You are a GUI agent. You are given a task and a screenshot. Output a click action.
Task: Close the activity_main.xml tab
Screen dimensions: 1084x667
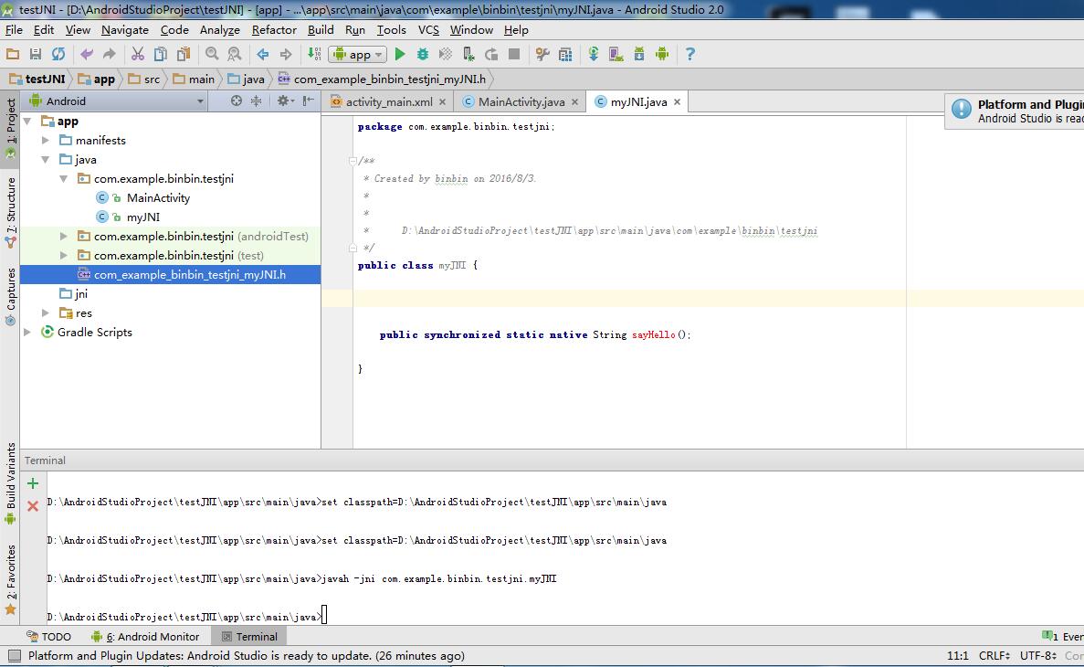(442, 101)
